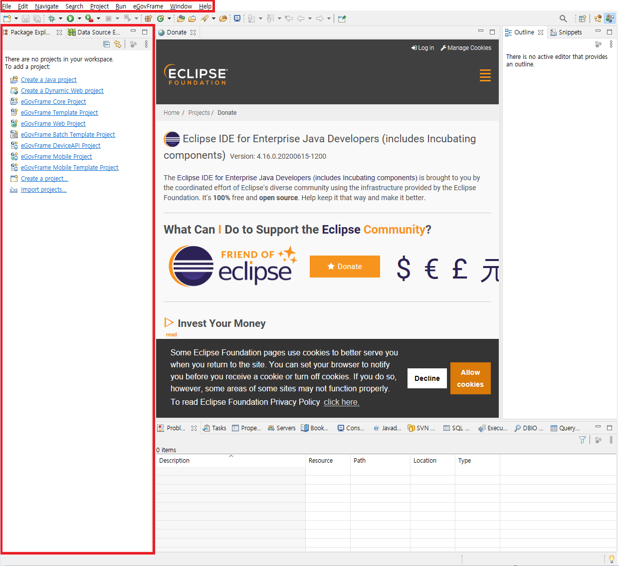
Task: Open dropdown arrow next to New Class icon
Action: coord(169,18)
